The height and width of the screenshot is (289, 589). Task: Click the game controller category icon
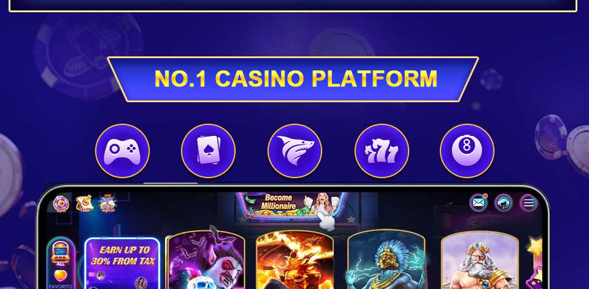123,151
